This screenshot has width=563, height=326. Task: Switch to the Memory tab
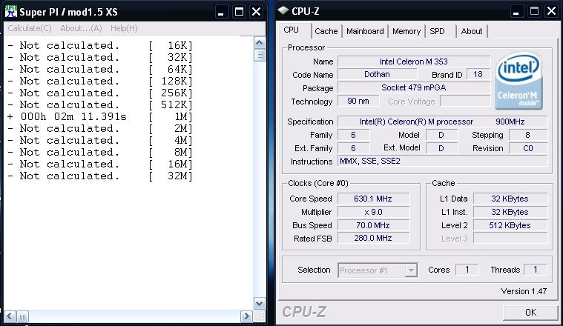406,31
